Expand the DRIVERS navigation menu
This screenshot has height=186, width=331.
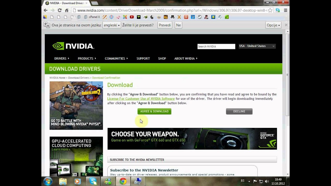click(x=62, y=58)
